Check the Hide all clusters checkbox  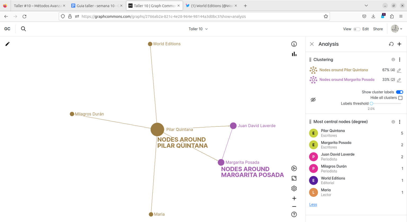[x=400, y=98]
